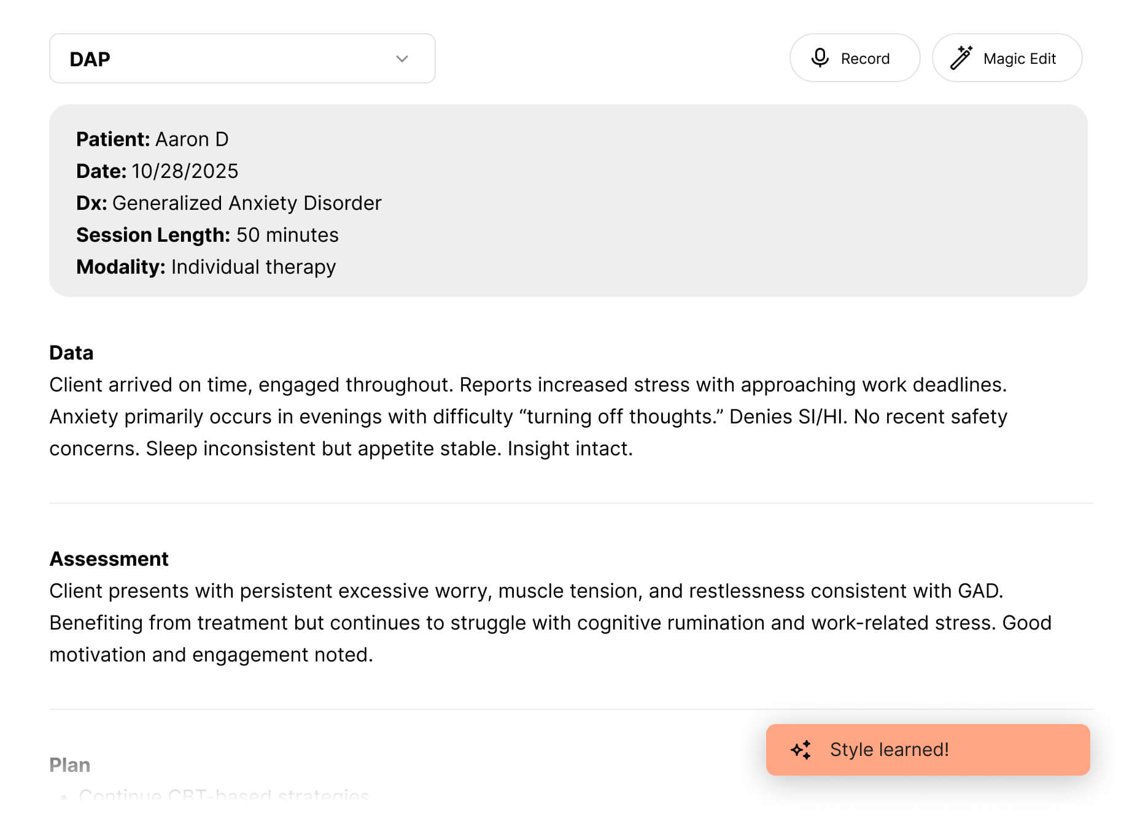Dismiss the "Style learned!" notification

927,749
